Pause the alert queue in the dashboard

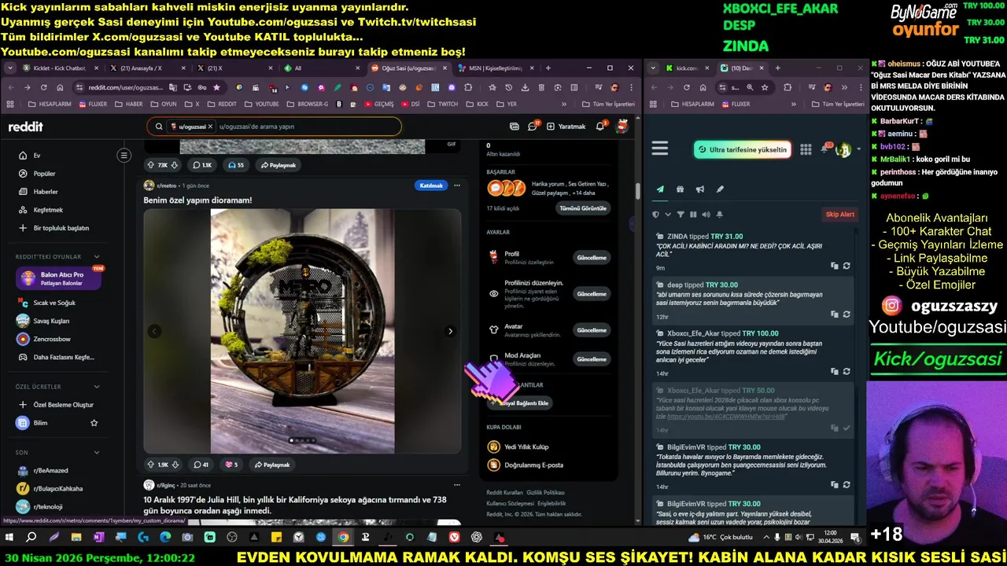693,215
